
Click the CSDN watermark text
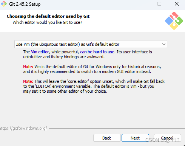(x=162, y=140)
